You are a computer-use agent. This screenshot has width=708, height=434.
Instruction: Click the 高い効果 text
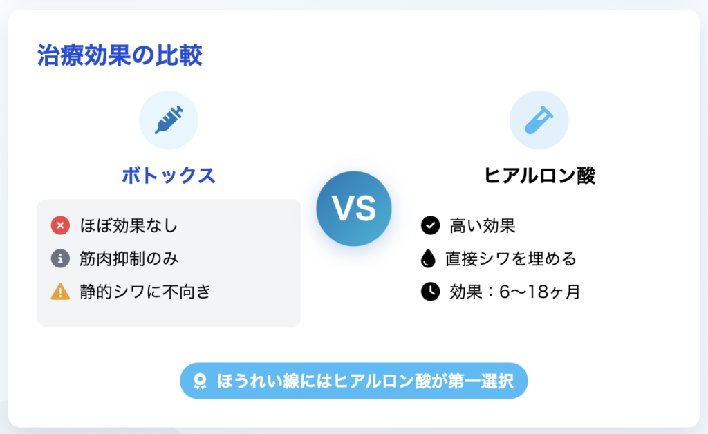click(x=482, y=225)
